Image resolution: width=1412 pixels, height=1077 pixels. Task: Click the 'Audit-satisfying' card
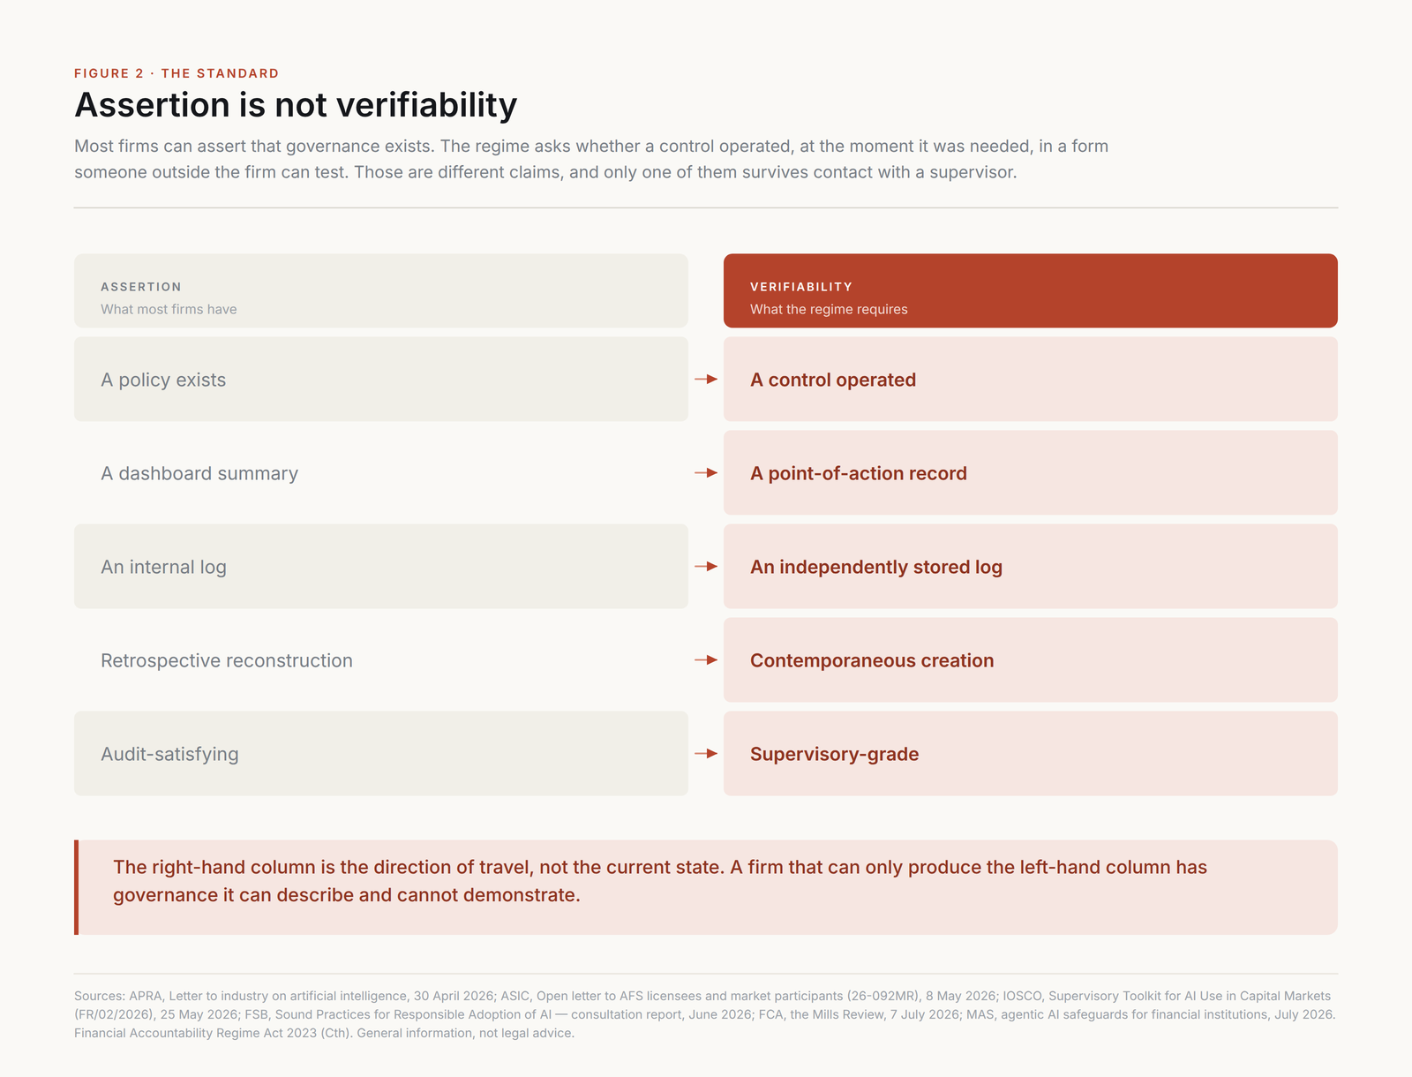381,754
